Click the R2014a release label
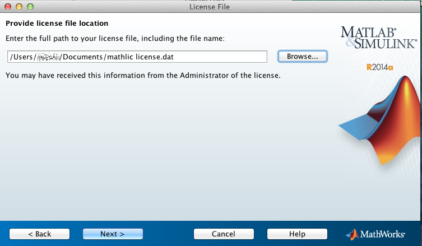The image size is (422, 246). click(x=380, y=67)
